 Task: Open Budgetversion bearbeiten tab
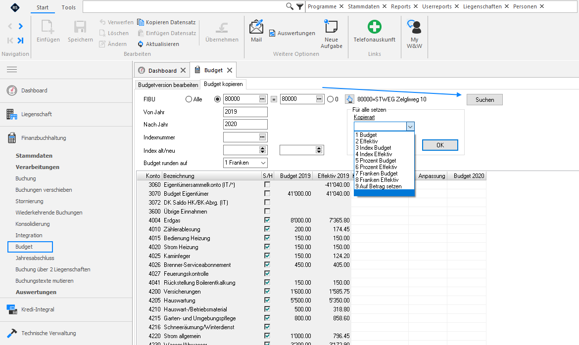[168, 85]
